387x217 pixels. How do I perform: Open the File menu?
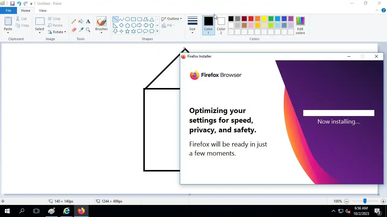pyautogui.click(x=8, y=11)
